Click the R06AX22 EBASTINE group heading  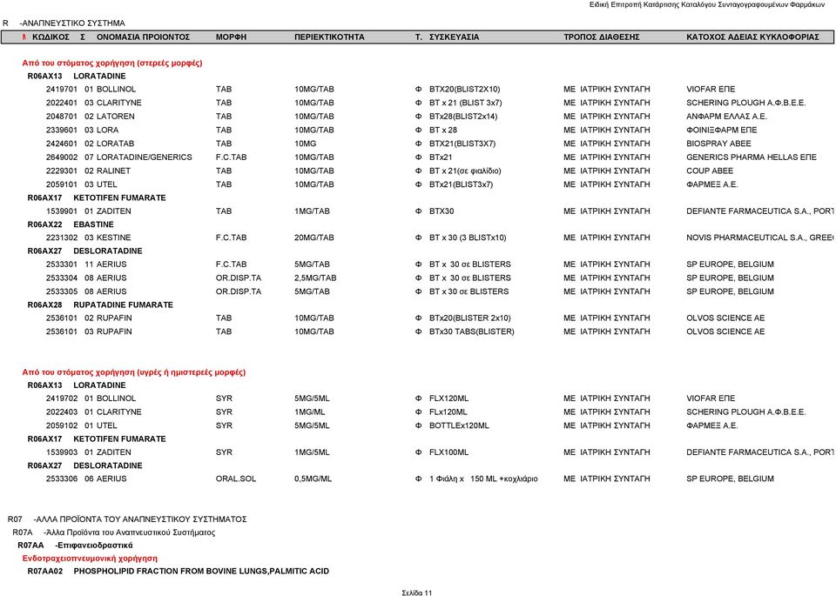(71, 224)
